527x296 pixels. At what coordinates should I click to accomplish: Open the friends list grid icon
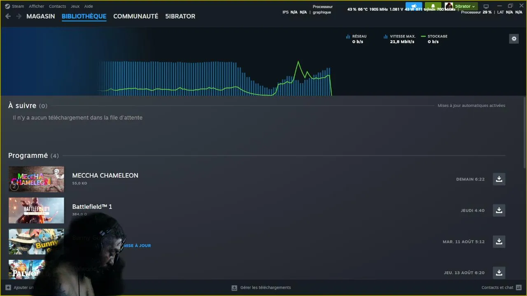click(x=518, y=287)
